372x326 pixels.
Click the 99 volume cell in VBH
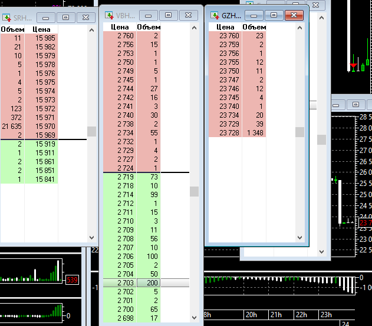(x=149, y=195)
